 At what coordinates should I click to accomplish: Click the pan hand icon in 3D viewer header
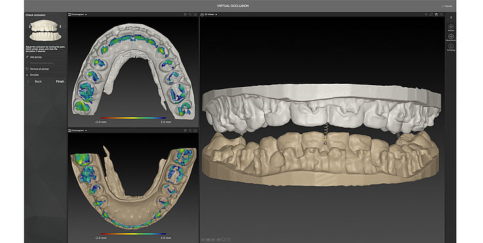pyautogui.click(x=436, y=14)
